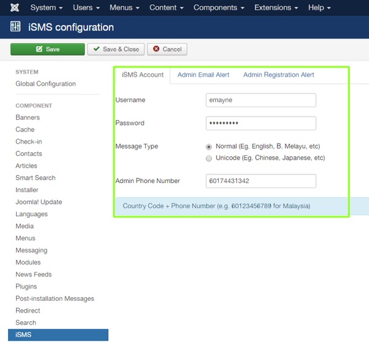Open the Menus dropdown menu
This screenshot has width=369, height=342.
pos(124,7)
